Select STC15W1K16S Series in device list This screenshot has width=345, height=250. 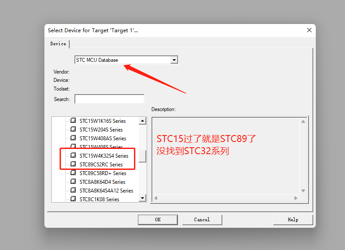[103, 121]
